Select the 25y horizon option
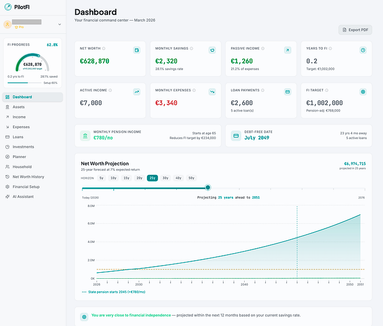 tap(152, 178)
